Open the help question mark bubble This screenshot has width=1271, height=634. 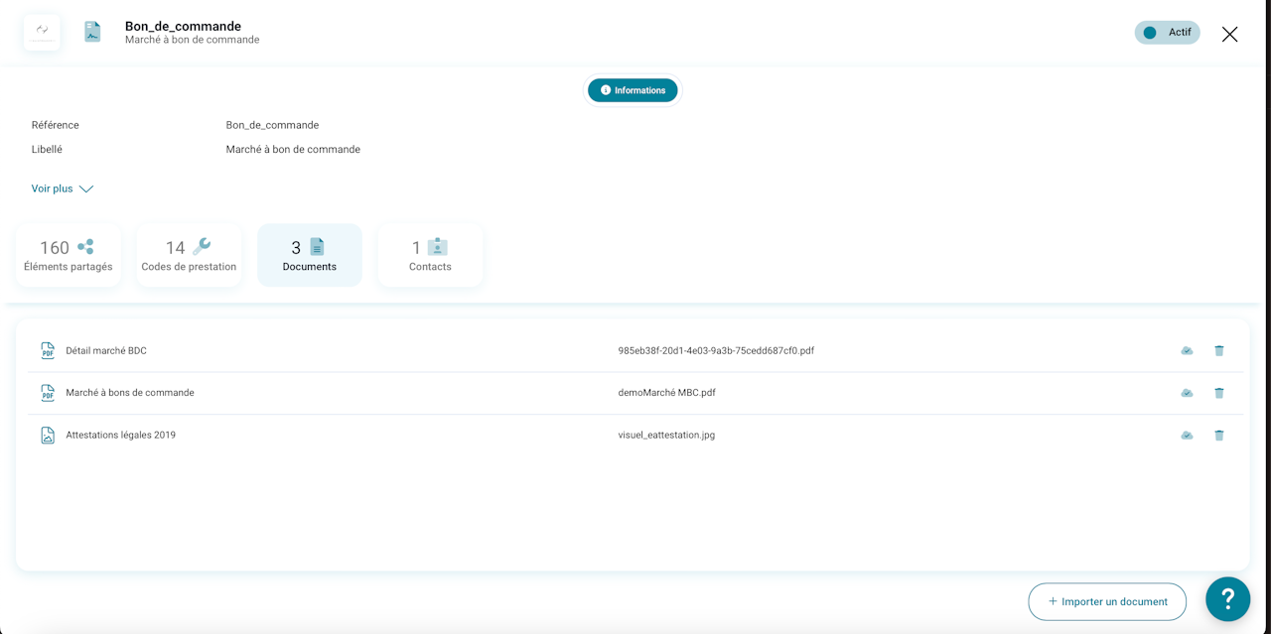click(x=1227, y=599)
